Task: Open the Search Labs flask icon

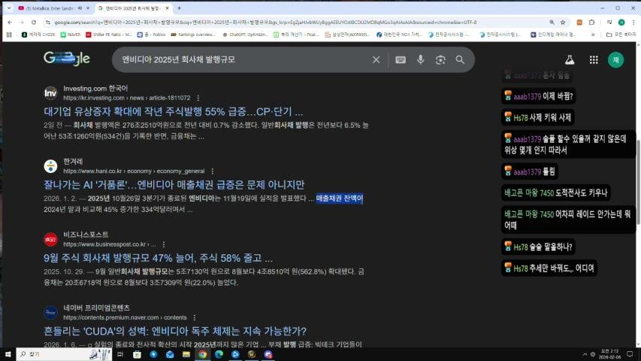Action: (x=570, y=60)
